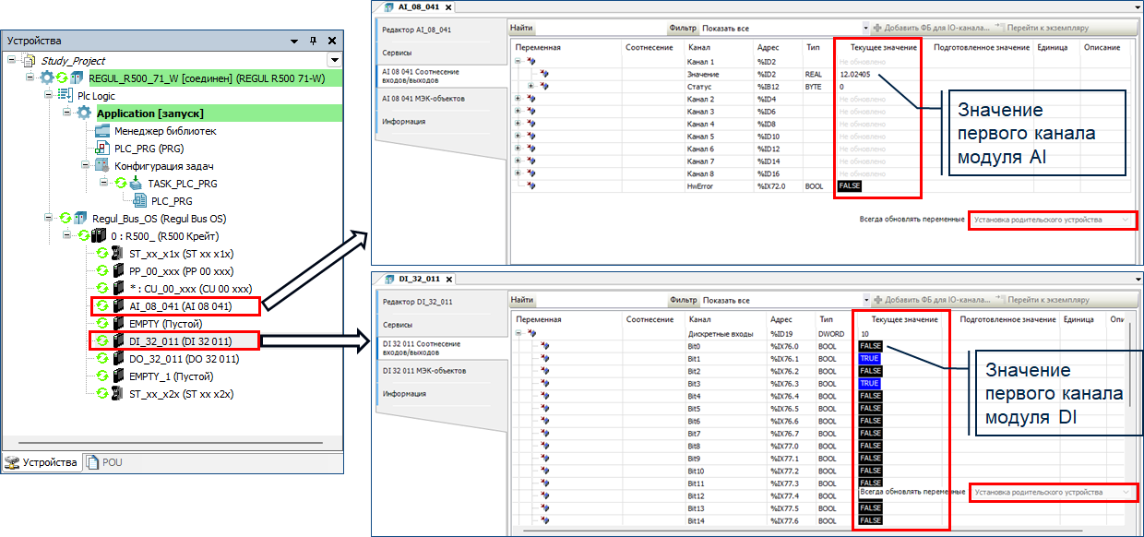Click the Application gear icon

coord(85,113)
